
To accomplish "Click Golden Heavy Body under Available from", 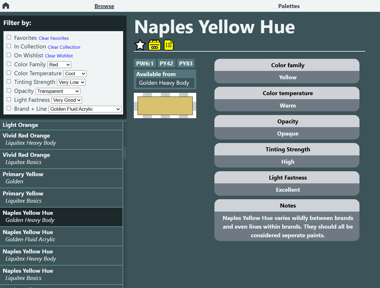I will pos(165,83).
